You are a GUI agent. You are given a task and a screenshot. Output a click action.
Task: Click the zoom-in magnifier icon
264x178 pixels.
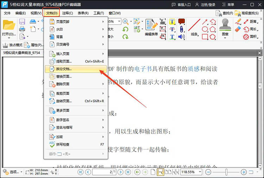[125, 22]
